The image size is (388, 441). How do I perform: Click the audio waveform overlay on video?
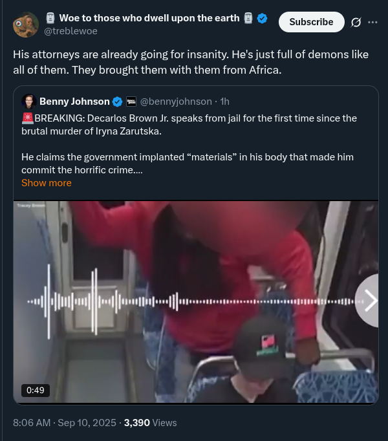click(x=195, y=301)
